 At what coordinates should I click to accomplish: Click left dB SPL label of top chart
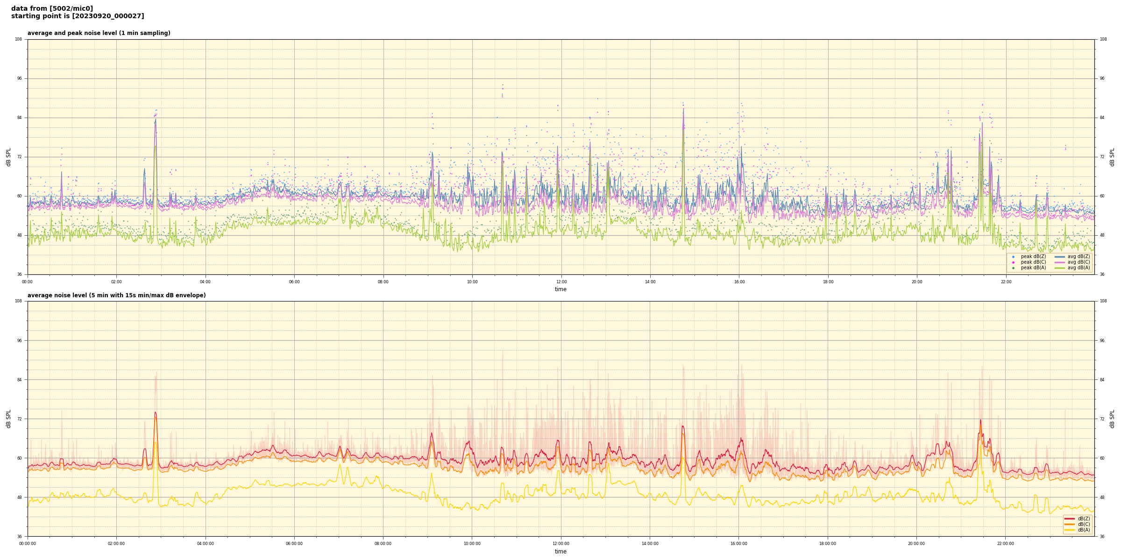pos(8,157)
